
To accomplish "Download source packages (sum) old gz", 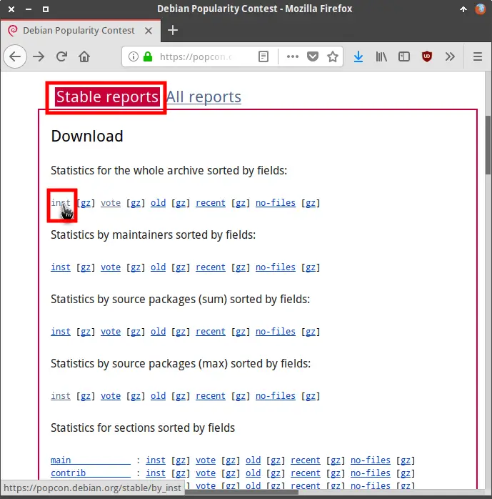I will pos(181,332).
